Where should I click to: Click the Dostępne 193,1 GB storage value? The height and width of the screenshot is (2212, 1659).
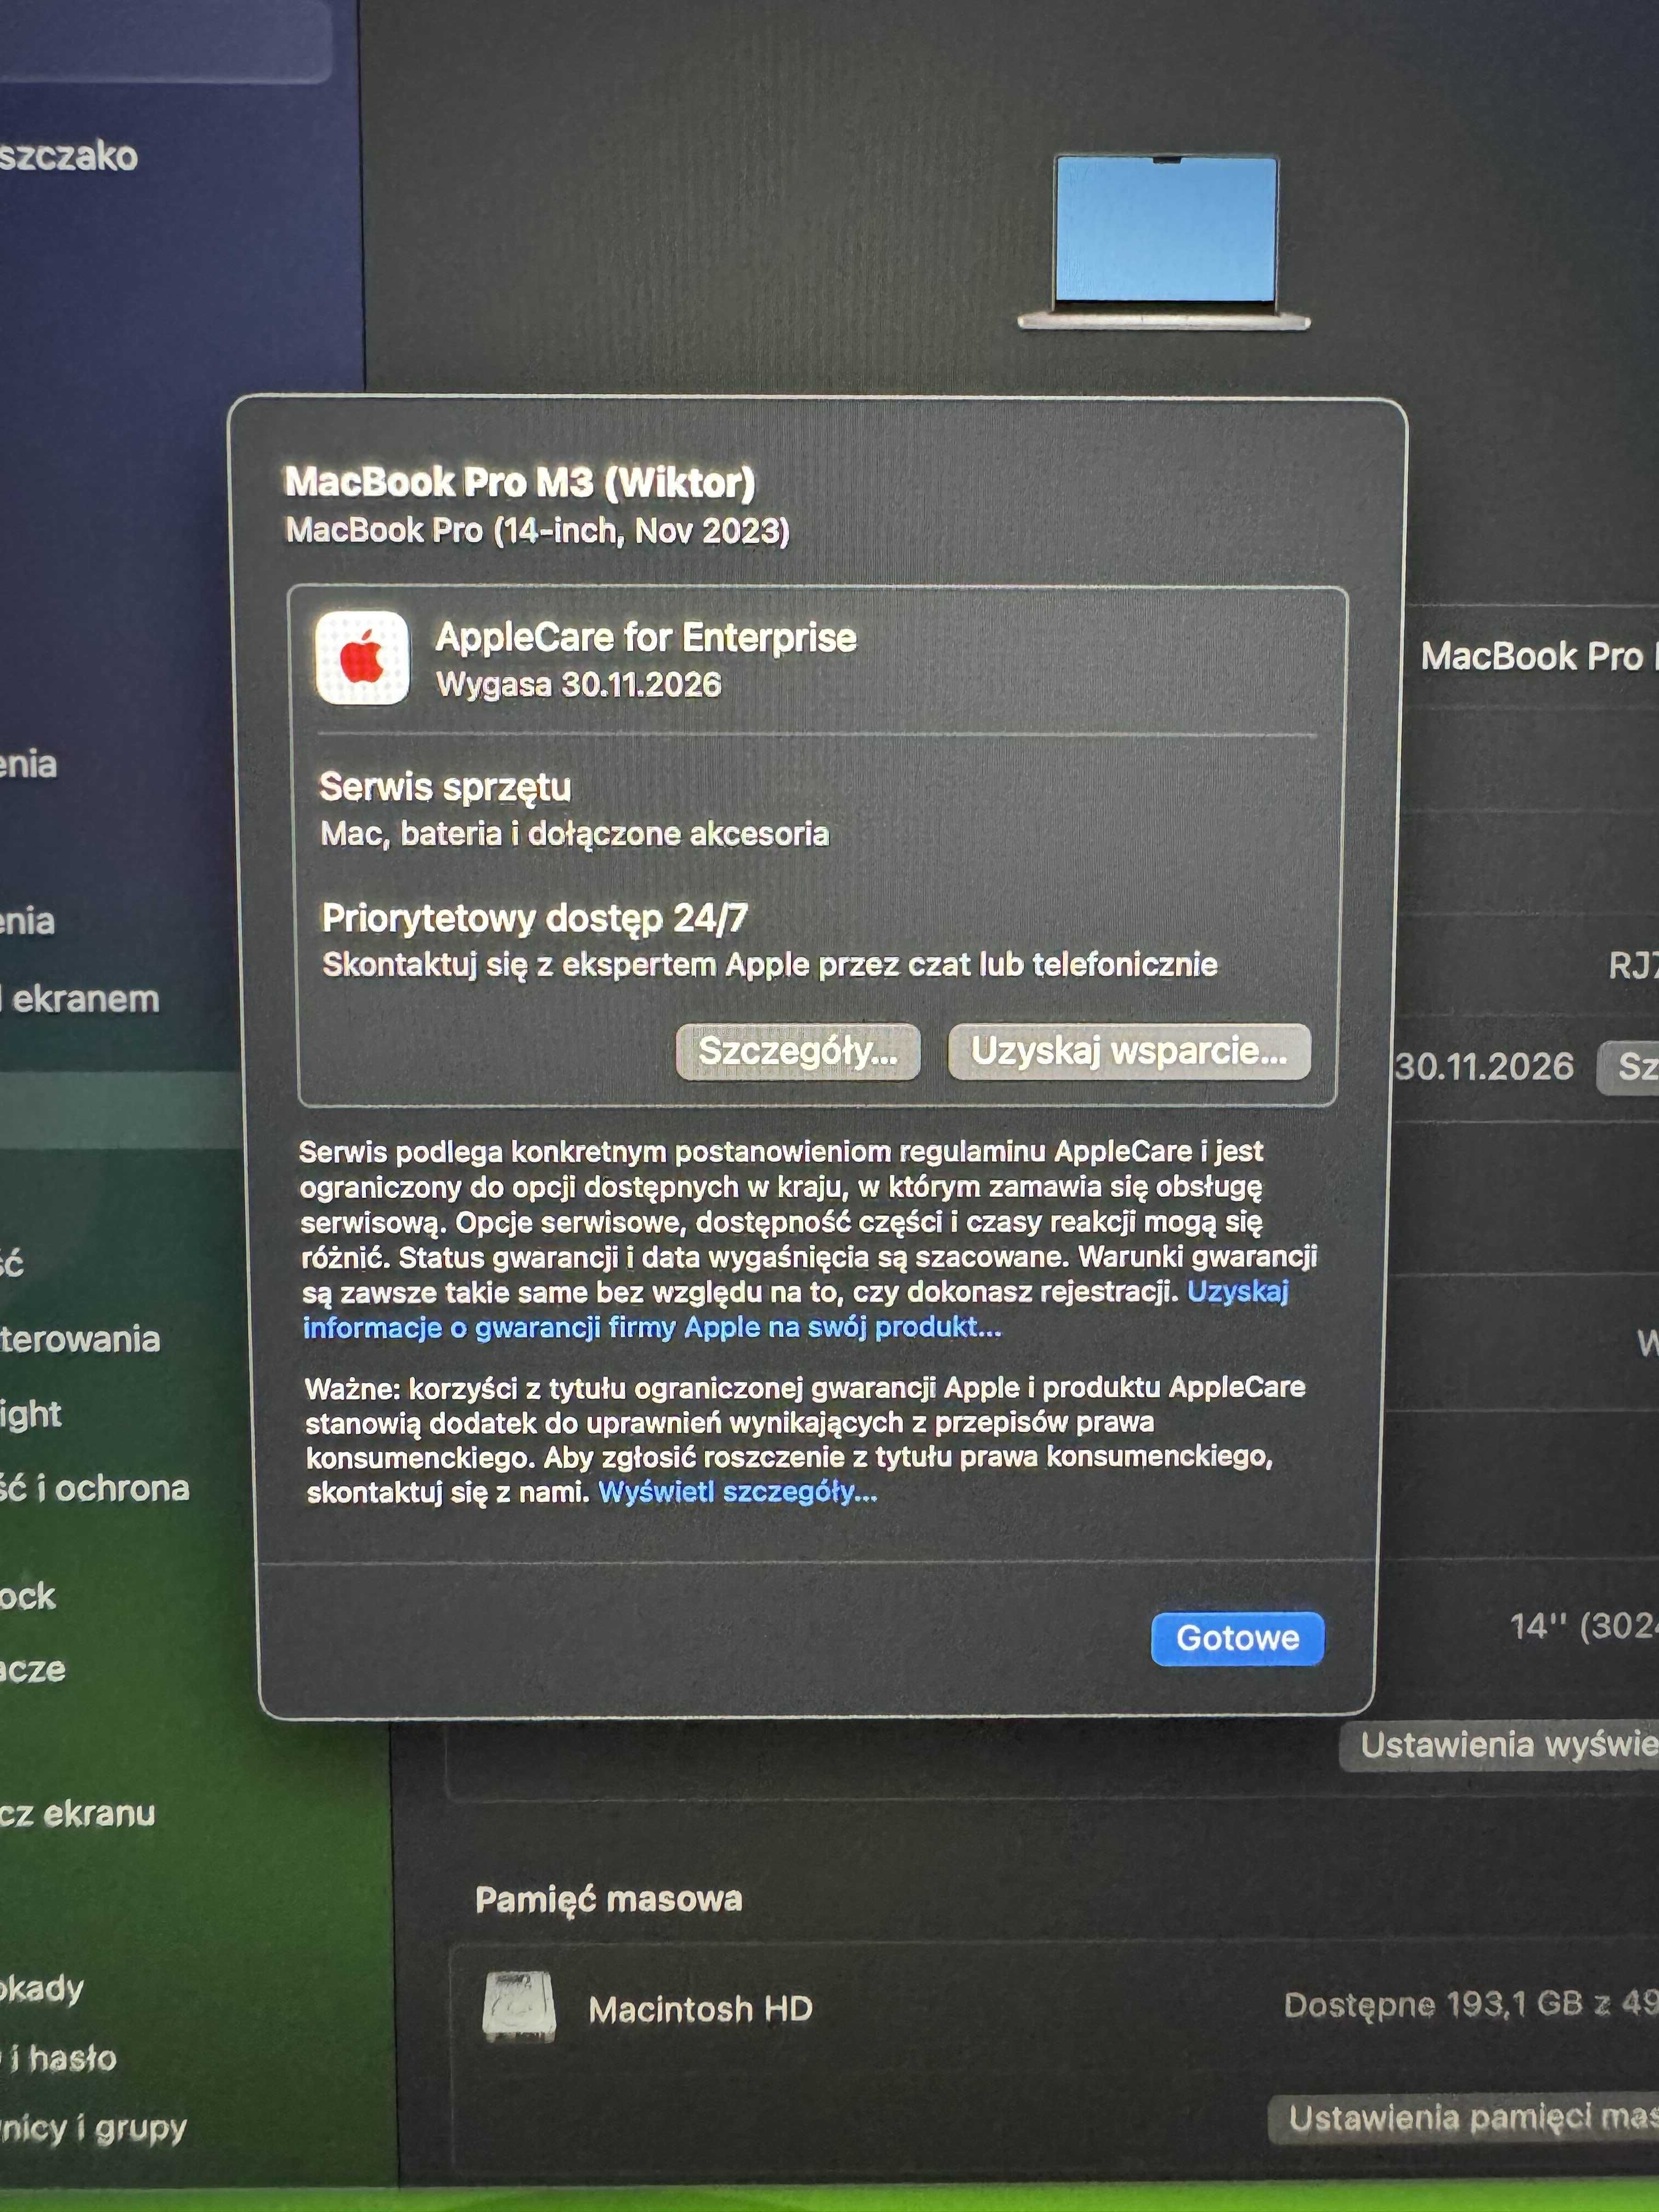pyautogui.click(x=1471, y=2004)
